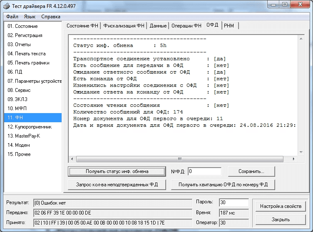Switch to the Фискализация ФН tab
This screenshot has height=232, width=313.
coord(124,26)
